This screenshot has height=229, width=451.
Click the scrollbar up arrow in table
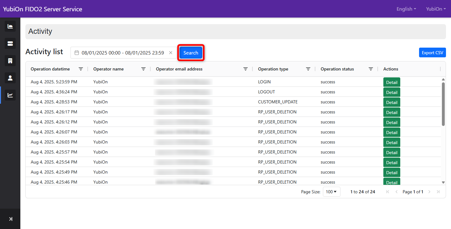coord(443,80)
